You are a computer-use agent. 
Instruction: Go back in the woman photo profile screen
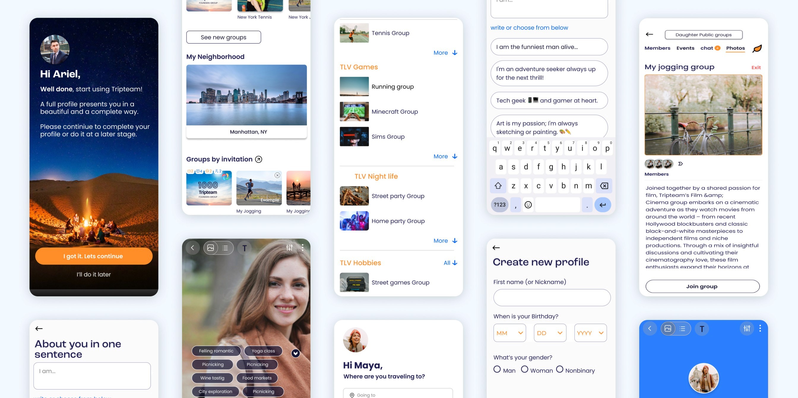coord(192,248)
